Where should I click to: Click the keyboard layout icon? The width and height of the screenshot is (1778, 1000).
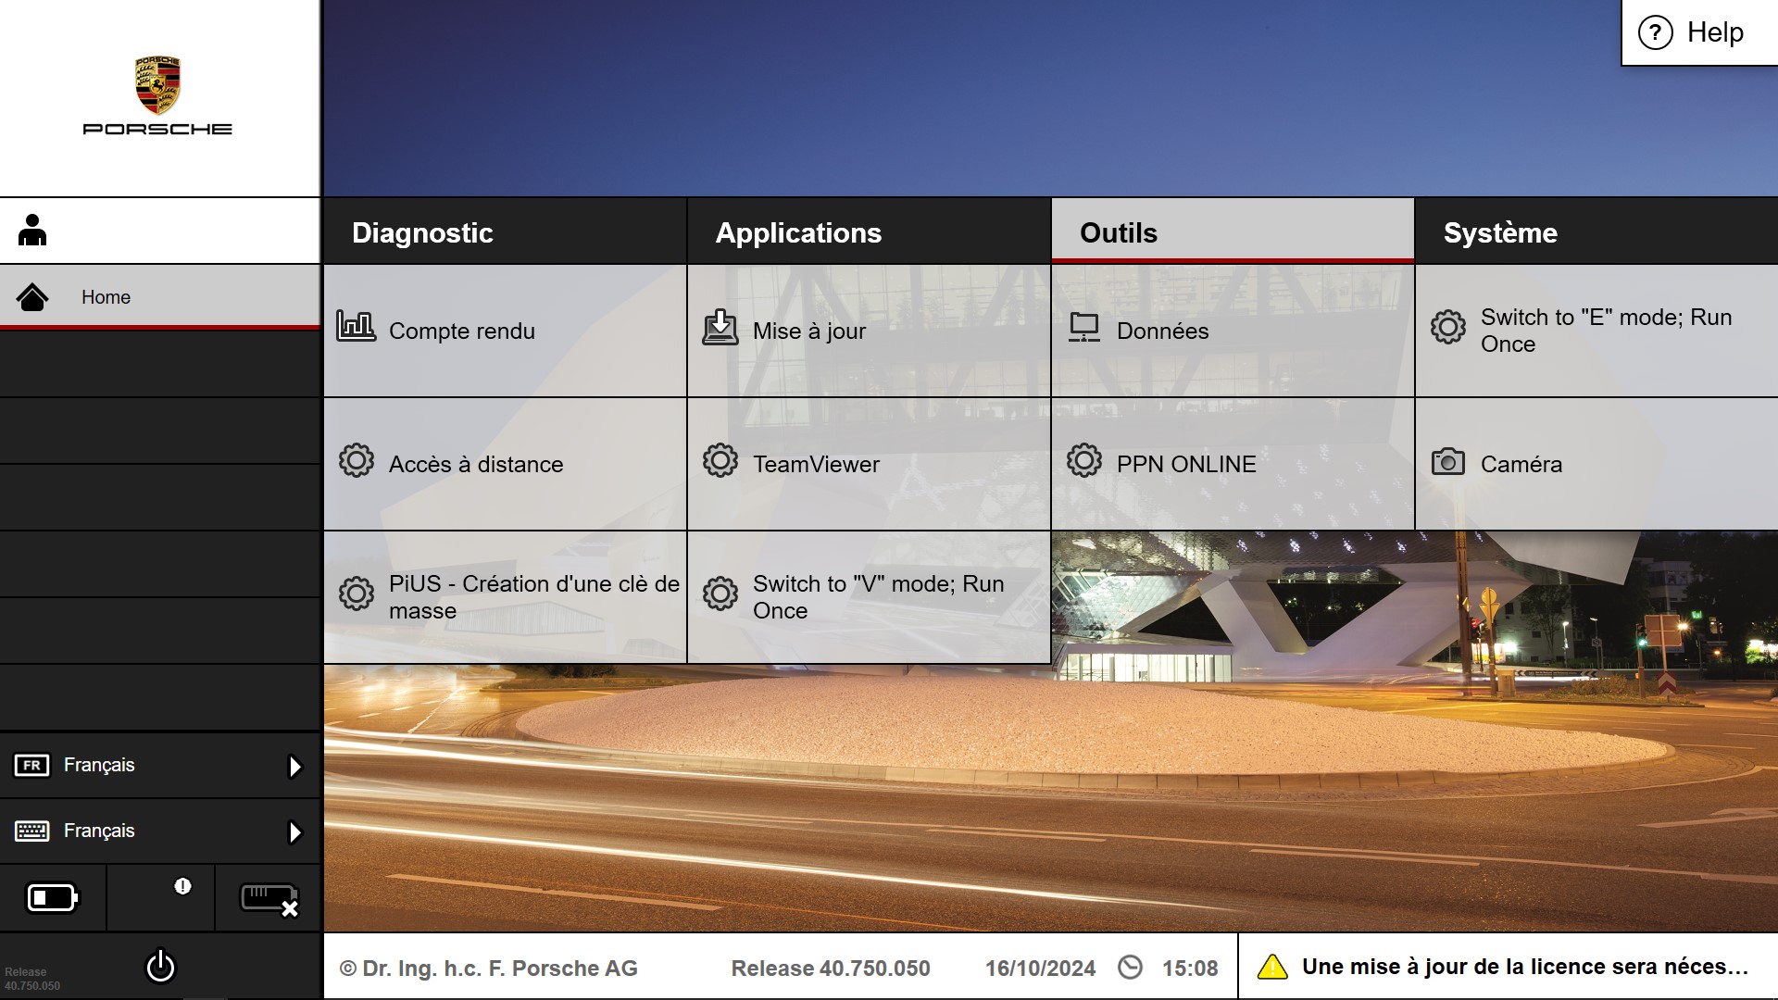click(x=31, y=831)
